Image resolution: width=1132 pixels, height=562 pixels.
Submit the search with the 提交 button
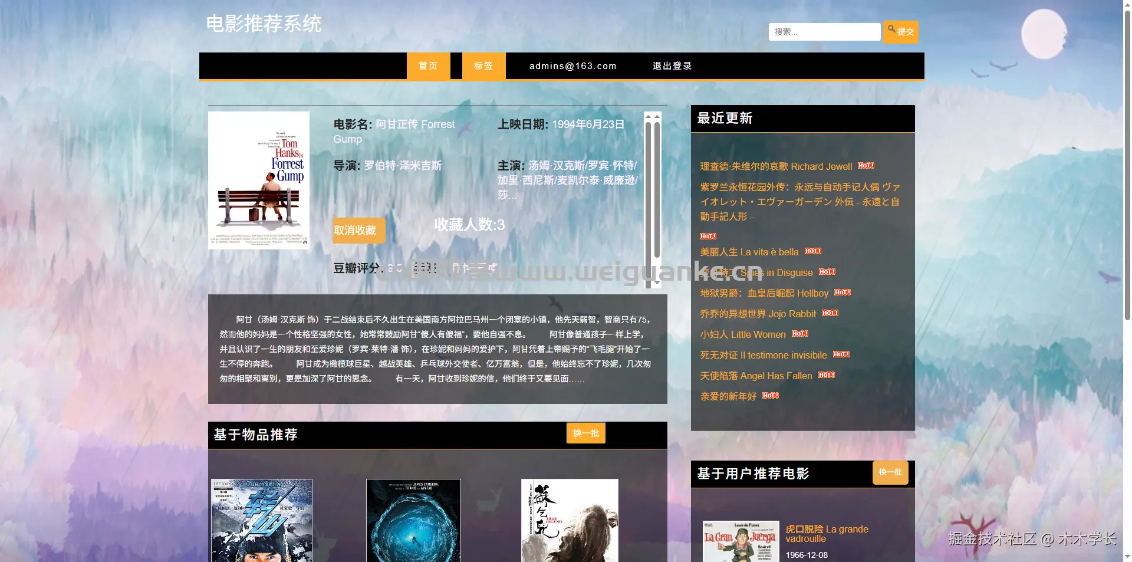(901, 32)
